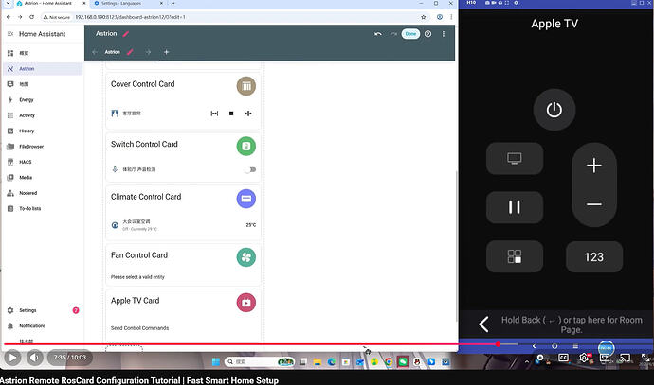Toggle video closed captions
This screenshot has width=654, height=385.
pyautogui.click(x=563, y=358)
